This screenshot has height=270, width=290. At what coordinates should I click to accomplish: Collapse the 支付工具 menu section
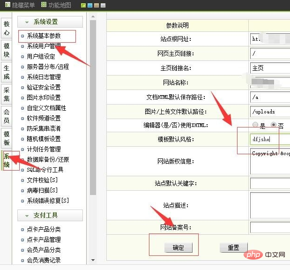coord(50,216)
